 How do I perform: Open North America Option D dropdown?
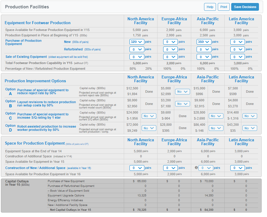point(149,128)
